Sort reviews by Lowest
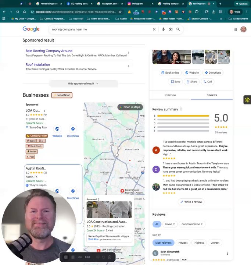The image size is (251, 265). [x=215, y=243]
